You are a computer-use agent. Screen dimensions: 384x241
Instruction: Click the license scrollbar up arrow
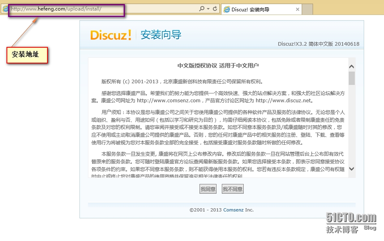pos(352,66)
